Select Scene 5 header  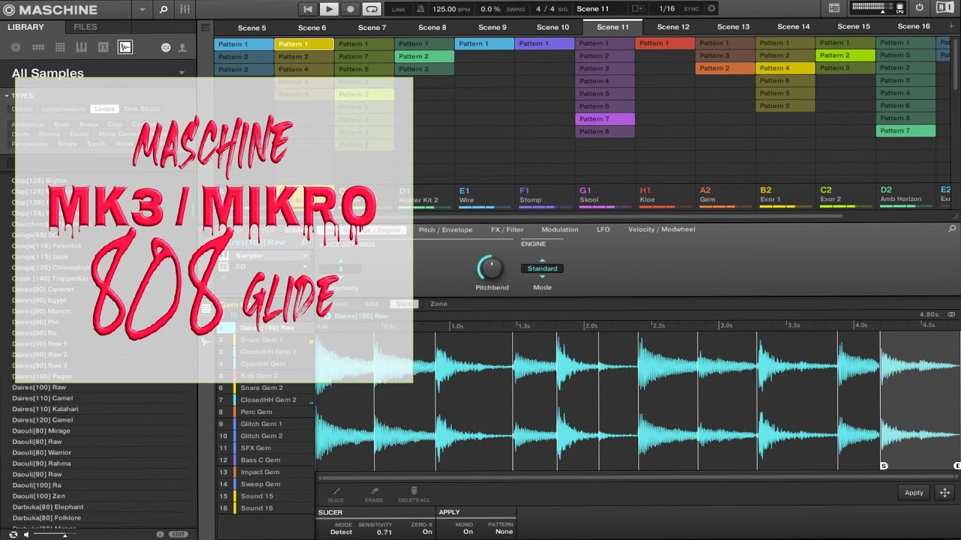coord(252,28)
